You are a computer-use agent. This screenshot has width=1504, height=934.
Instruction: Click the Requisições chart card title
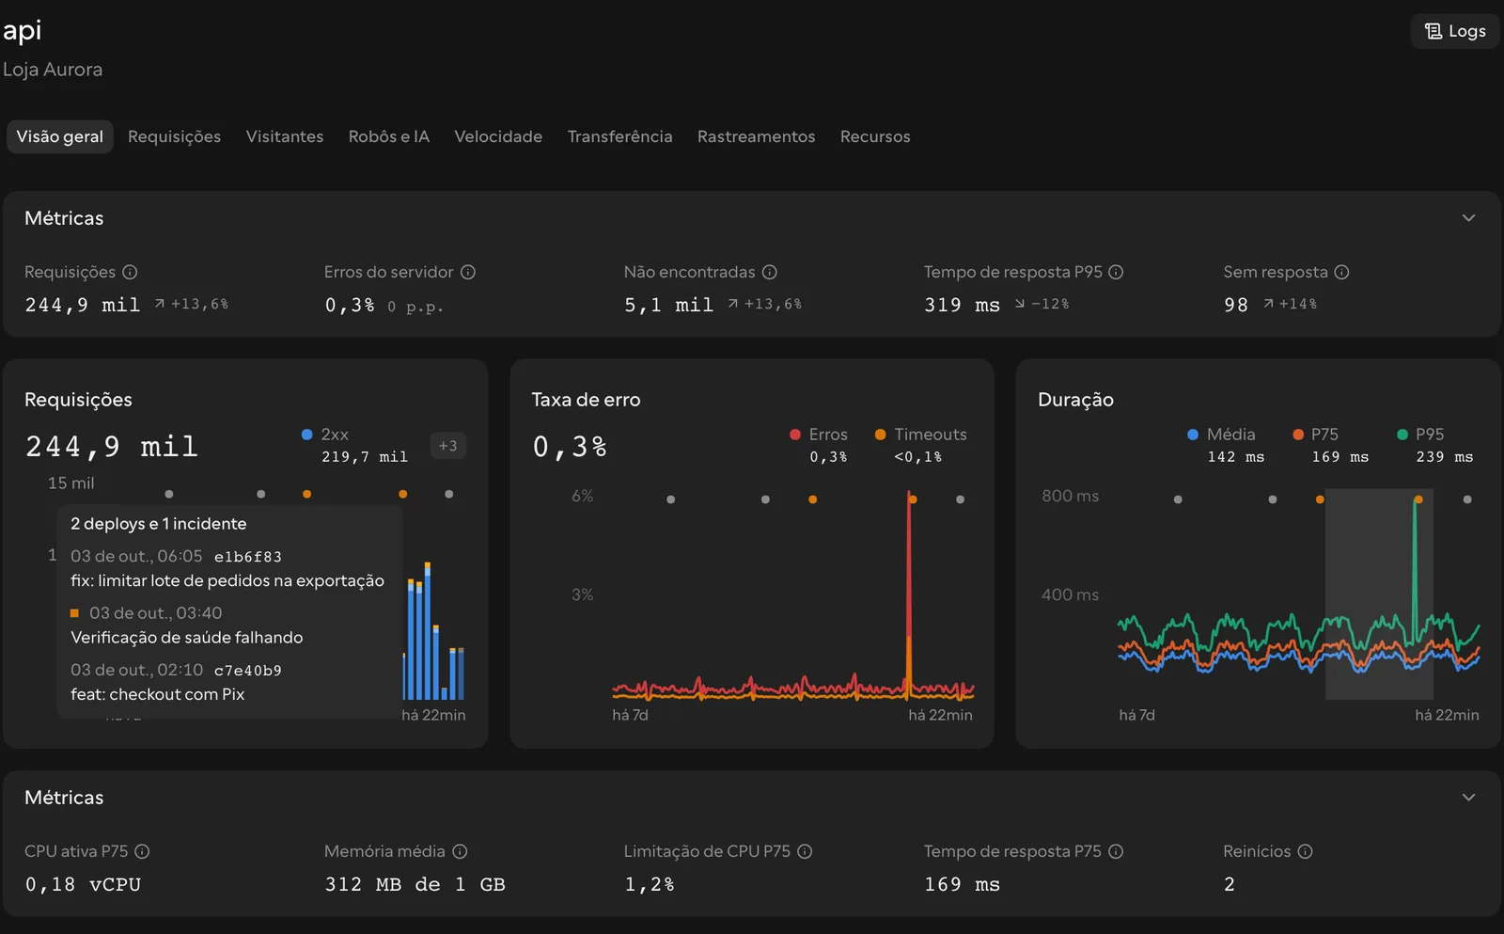pyautogui.click(x=78, y=400)
